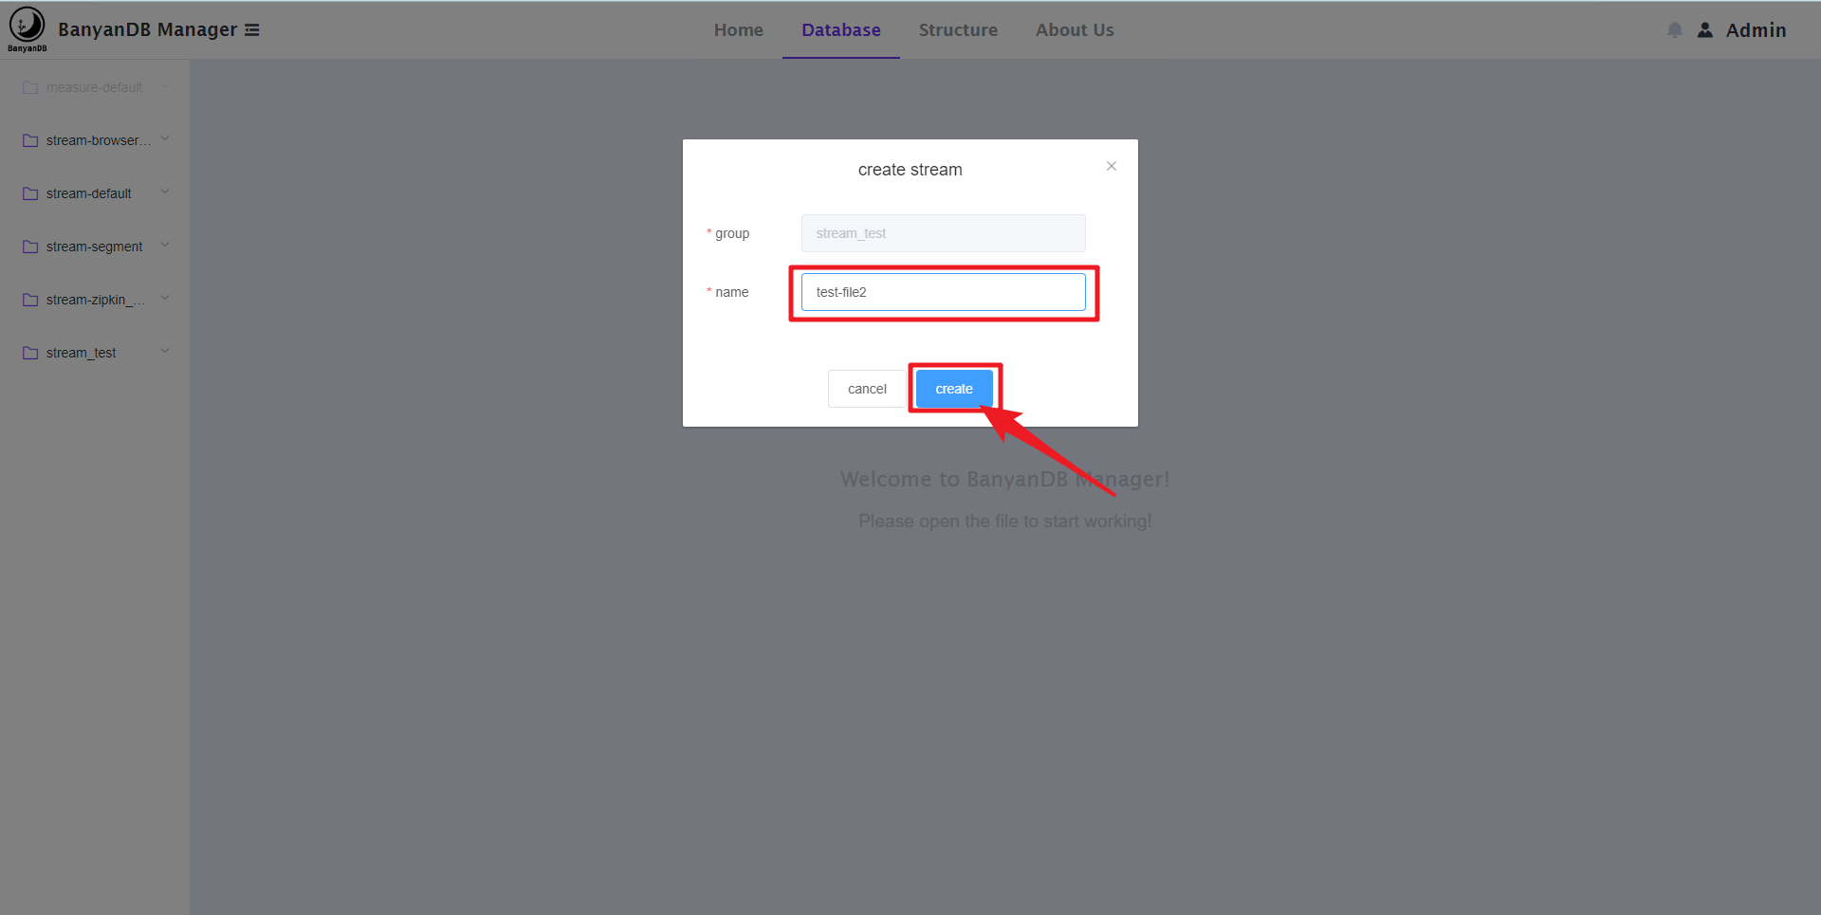Click the 'name' field label

tap(732, 292)
